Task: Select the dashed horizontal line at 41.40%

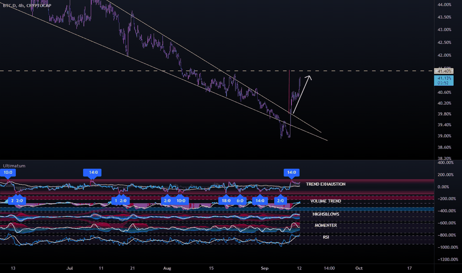Action: 217,71
